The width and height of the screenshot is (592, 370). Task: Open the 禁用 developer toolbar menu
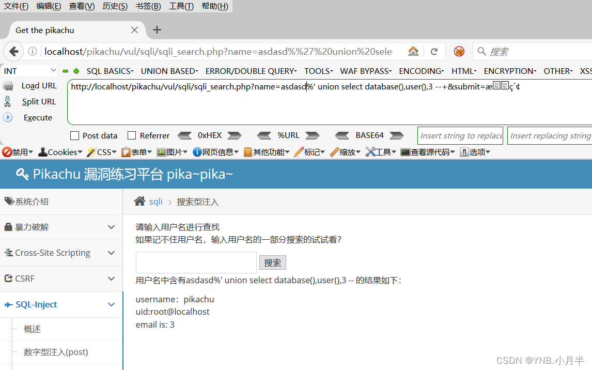(18, 152)
